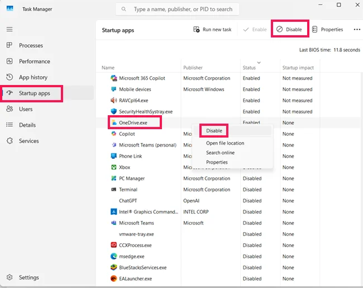363x288 pixels.
Task: Click the Enable toolbar button
Action: [x=255, y=30]
